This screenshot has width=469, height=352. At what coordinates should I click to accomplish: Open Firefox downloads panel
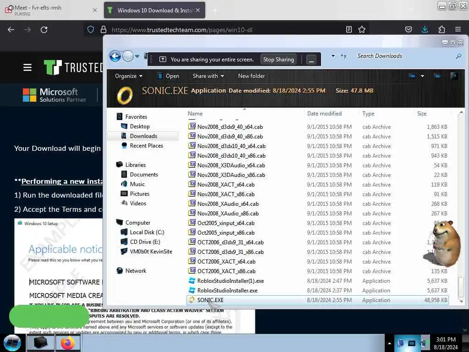[425, 29]
